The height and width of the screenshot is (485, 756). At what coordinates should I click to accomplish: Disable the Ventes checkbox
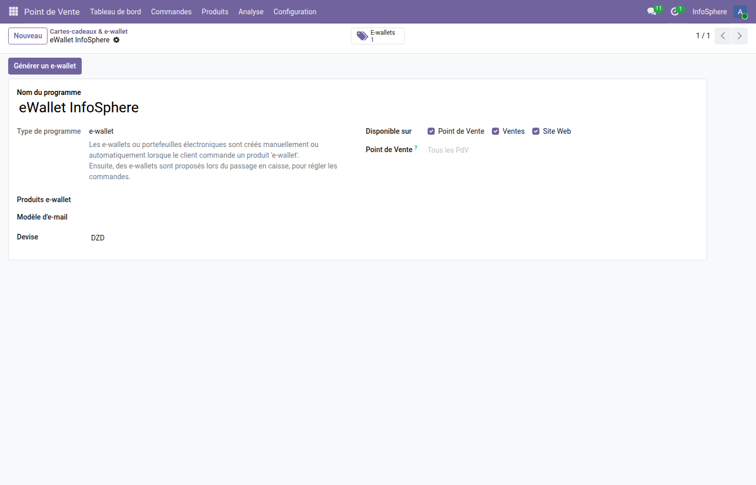coord(495,131)
